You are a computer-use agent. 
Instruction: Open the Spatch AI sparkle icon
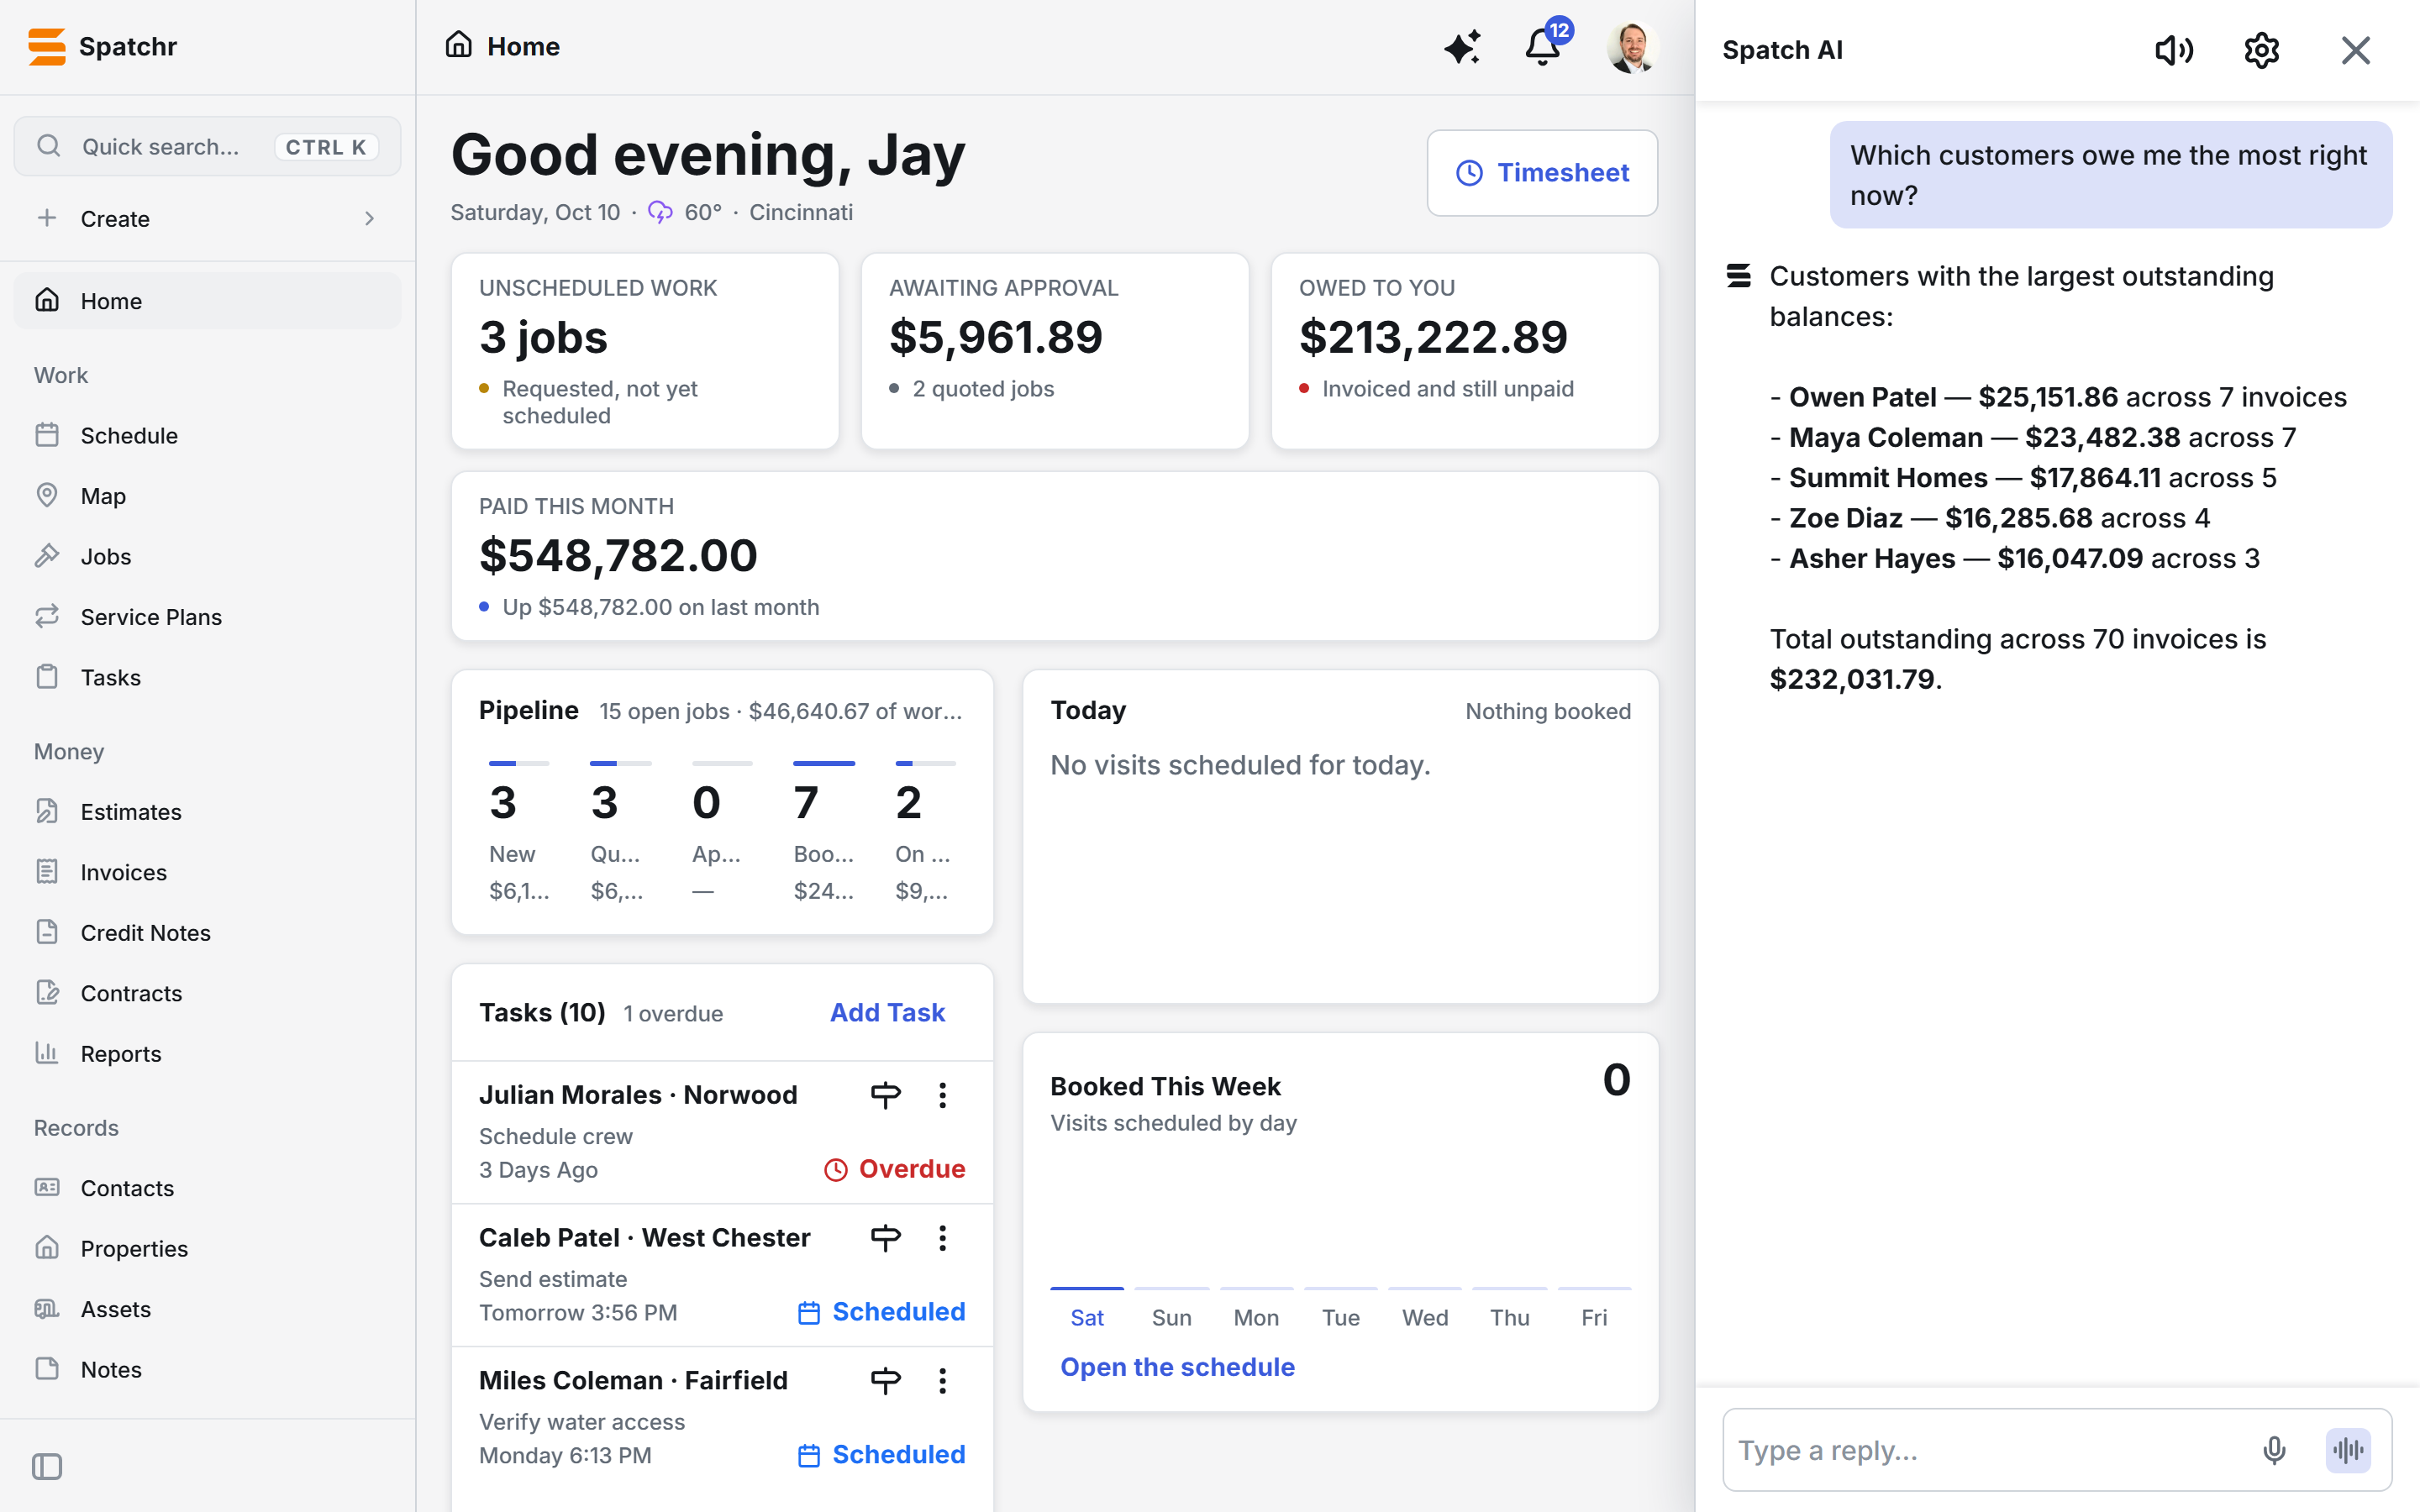tap(1462, 47)
